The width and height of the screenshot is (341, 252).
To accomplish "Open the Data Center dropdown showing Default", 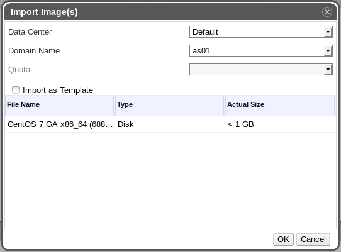I will (x=260, y=32).
